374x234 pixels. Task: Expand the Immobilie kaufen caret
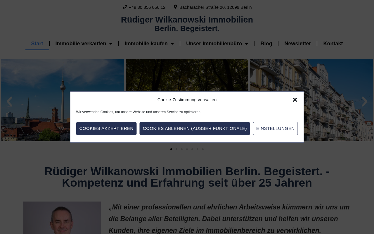pos(172,44)
